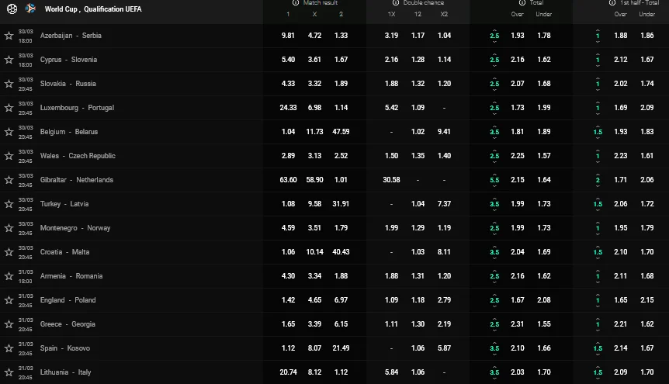Screen dimensions: 669x384
Task: Open the 3.5 total line selector for Turkey - Latvia
Action: 494,205
